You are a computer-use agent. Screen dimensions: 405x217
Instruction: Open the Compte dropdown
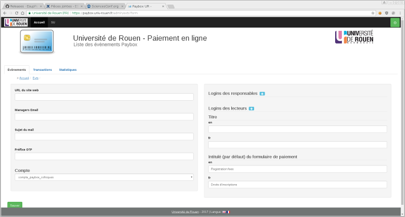coord(104,177)
